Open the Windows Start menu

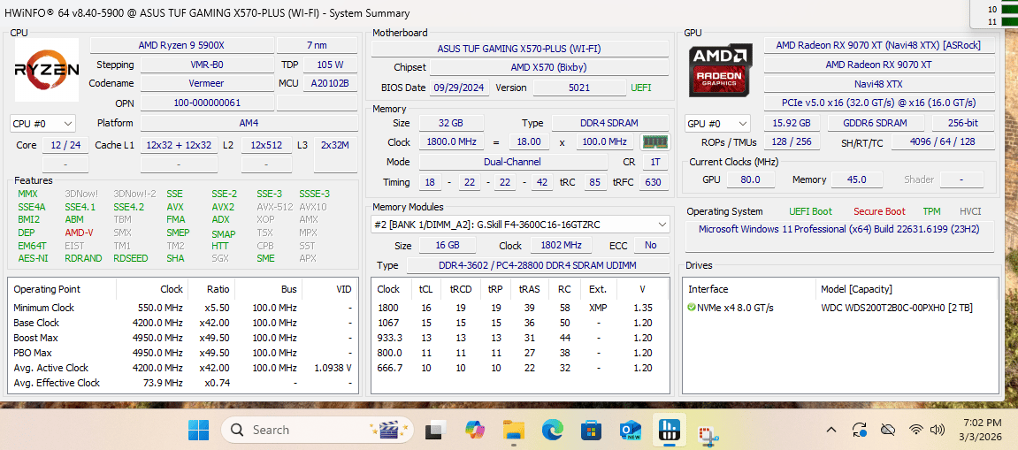coord(199,430)
